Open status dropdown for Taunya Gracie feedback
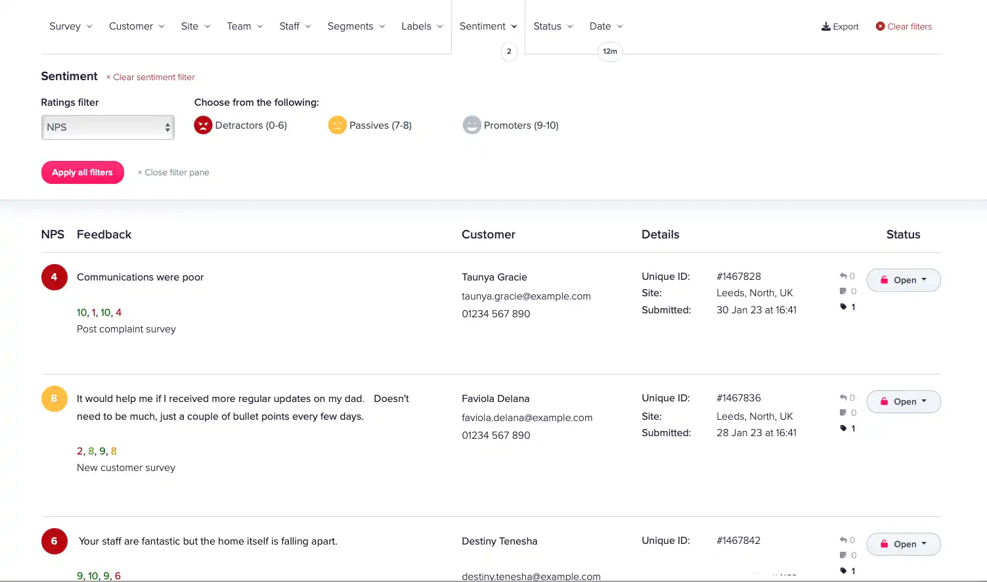This screenshot has height=582, width=987. (x=903, y=280)
